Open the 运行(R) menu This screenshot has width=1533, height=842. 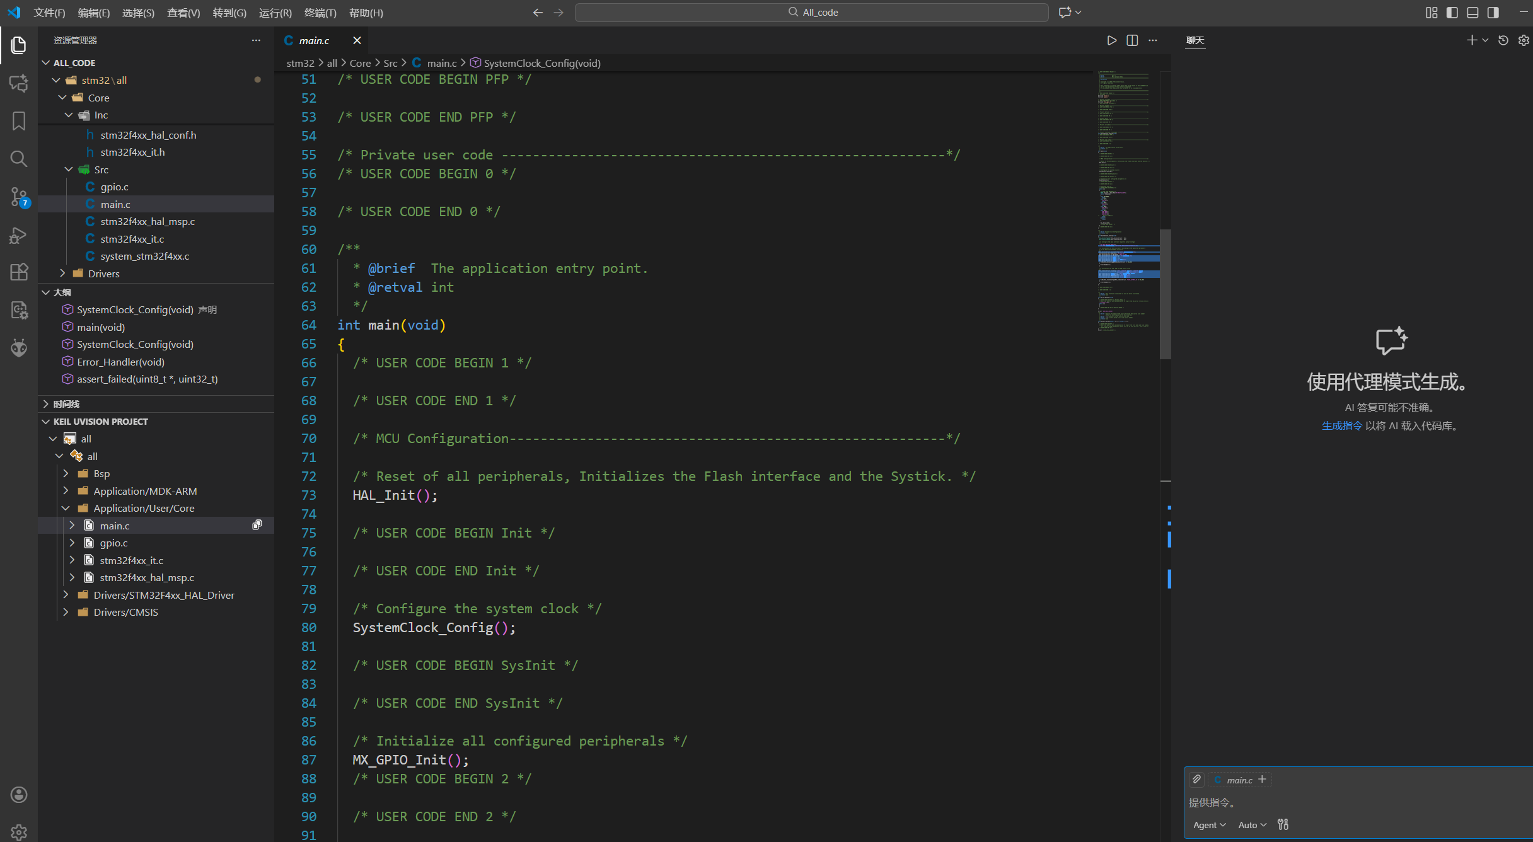[275, 13]
